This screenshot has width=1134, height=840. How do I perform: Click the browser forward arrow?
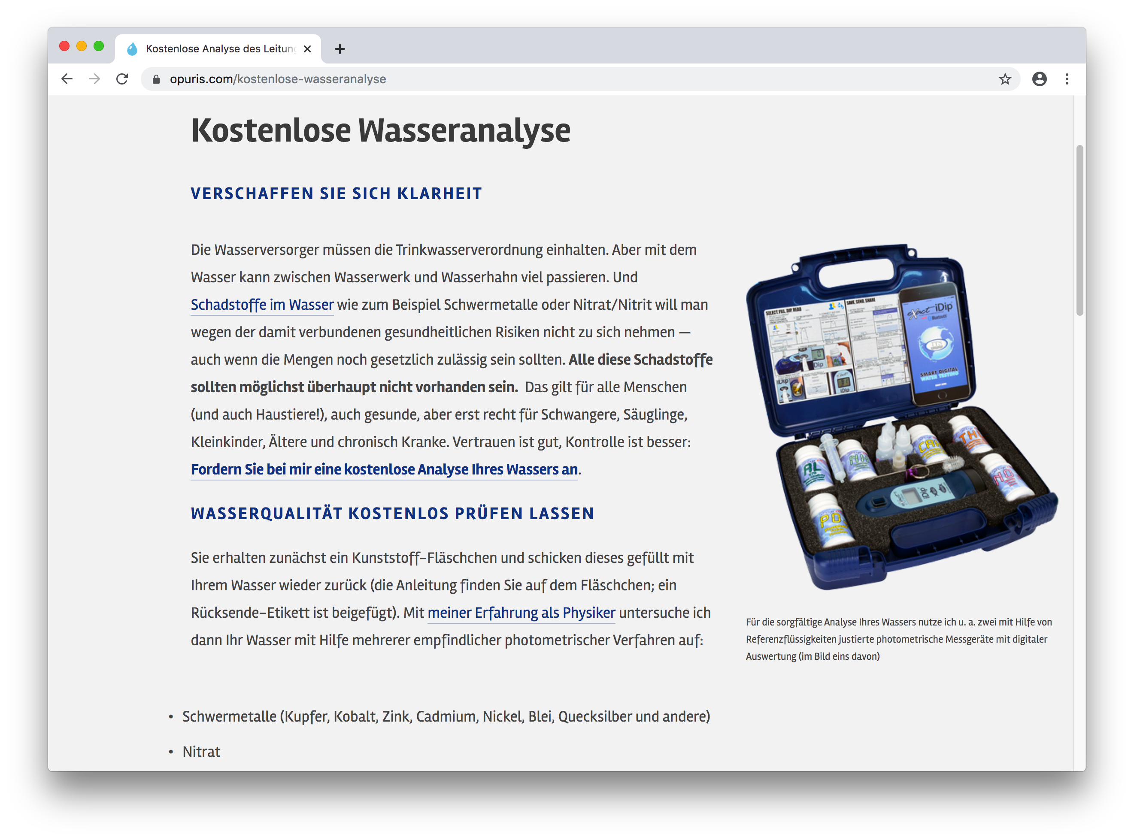coord(94,79)
